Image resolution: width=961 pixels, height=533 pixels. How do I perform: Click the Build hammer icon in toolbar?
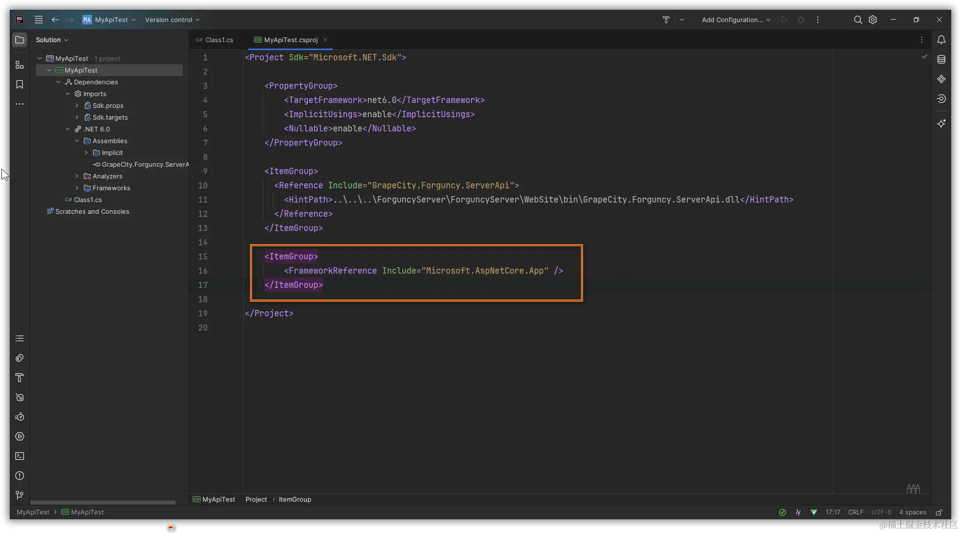(666, 20)
